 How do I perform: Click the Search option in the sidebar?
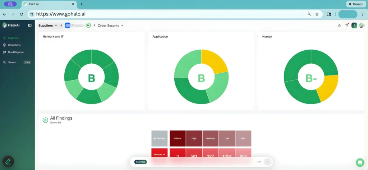click(12, 62)
